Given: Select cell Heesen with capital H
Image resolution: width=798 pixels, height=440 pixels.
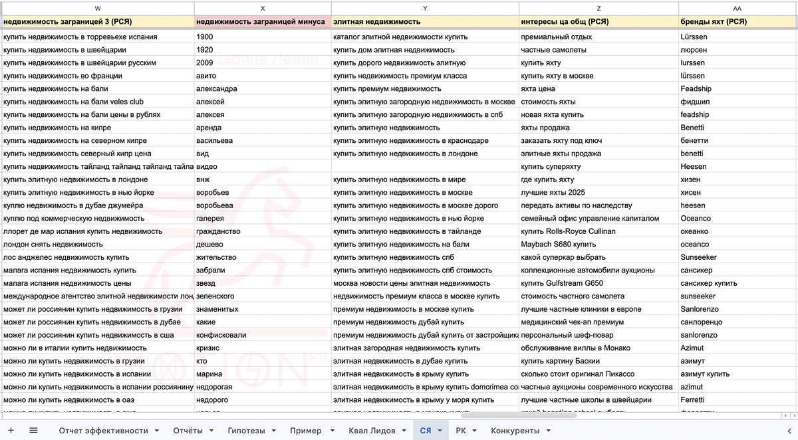Looking at the screenshot, I should click(x=737, y=166).
